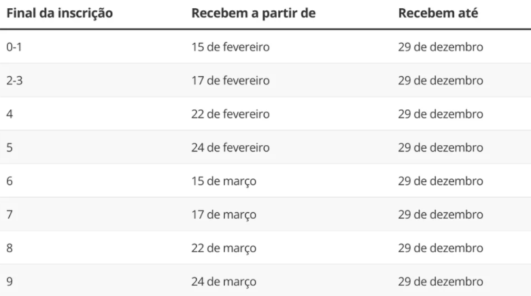Click the "24 de março" date cell
This screenshot has width=531, height=296.
click(224, 282)
